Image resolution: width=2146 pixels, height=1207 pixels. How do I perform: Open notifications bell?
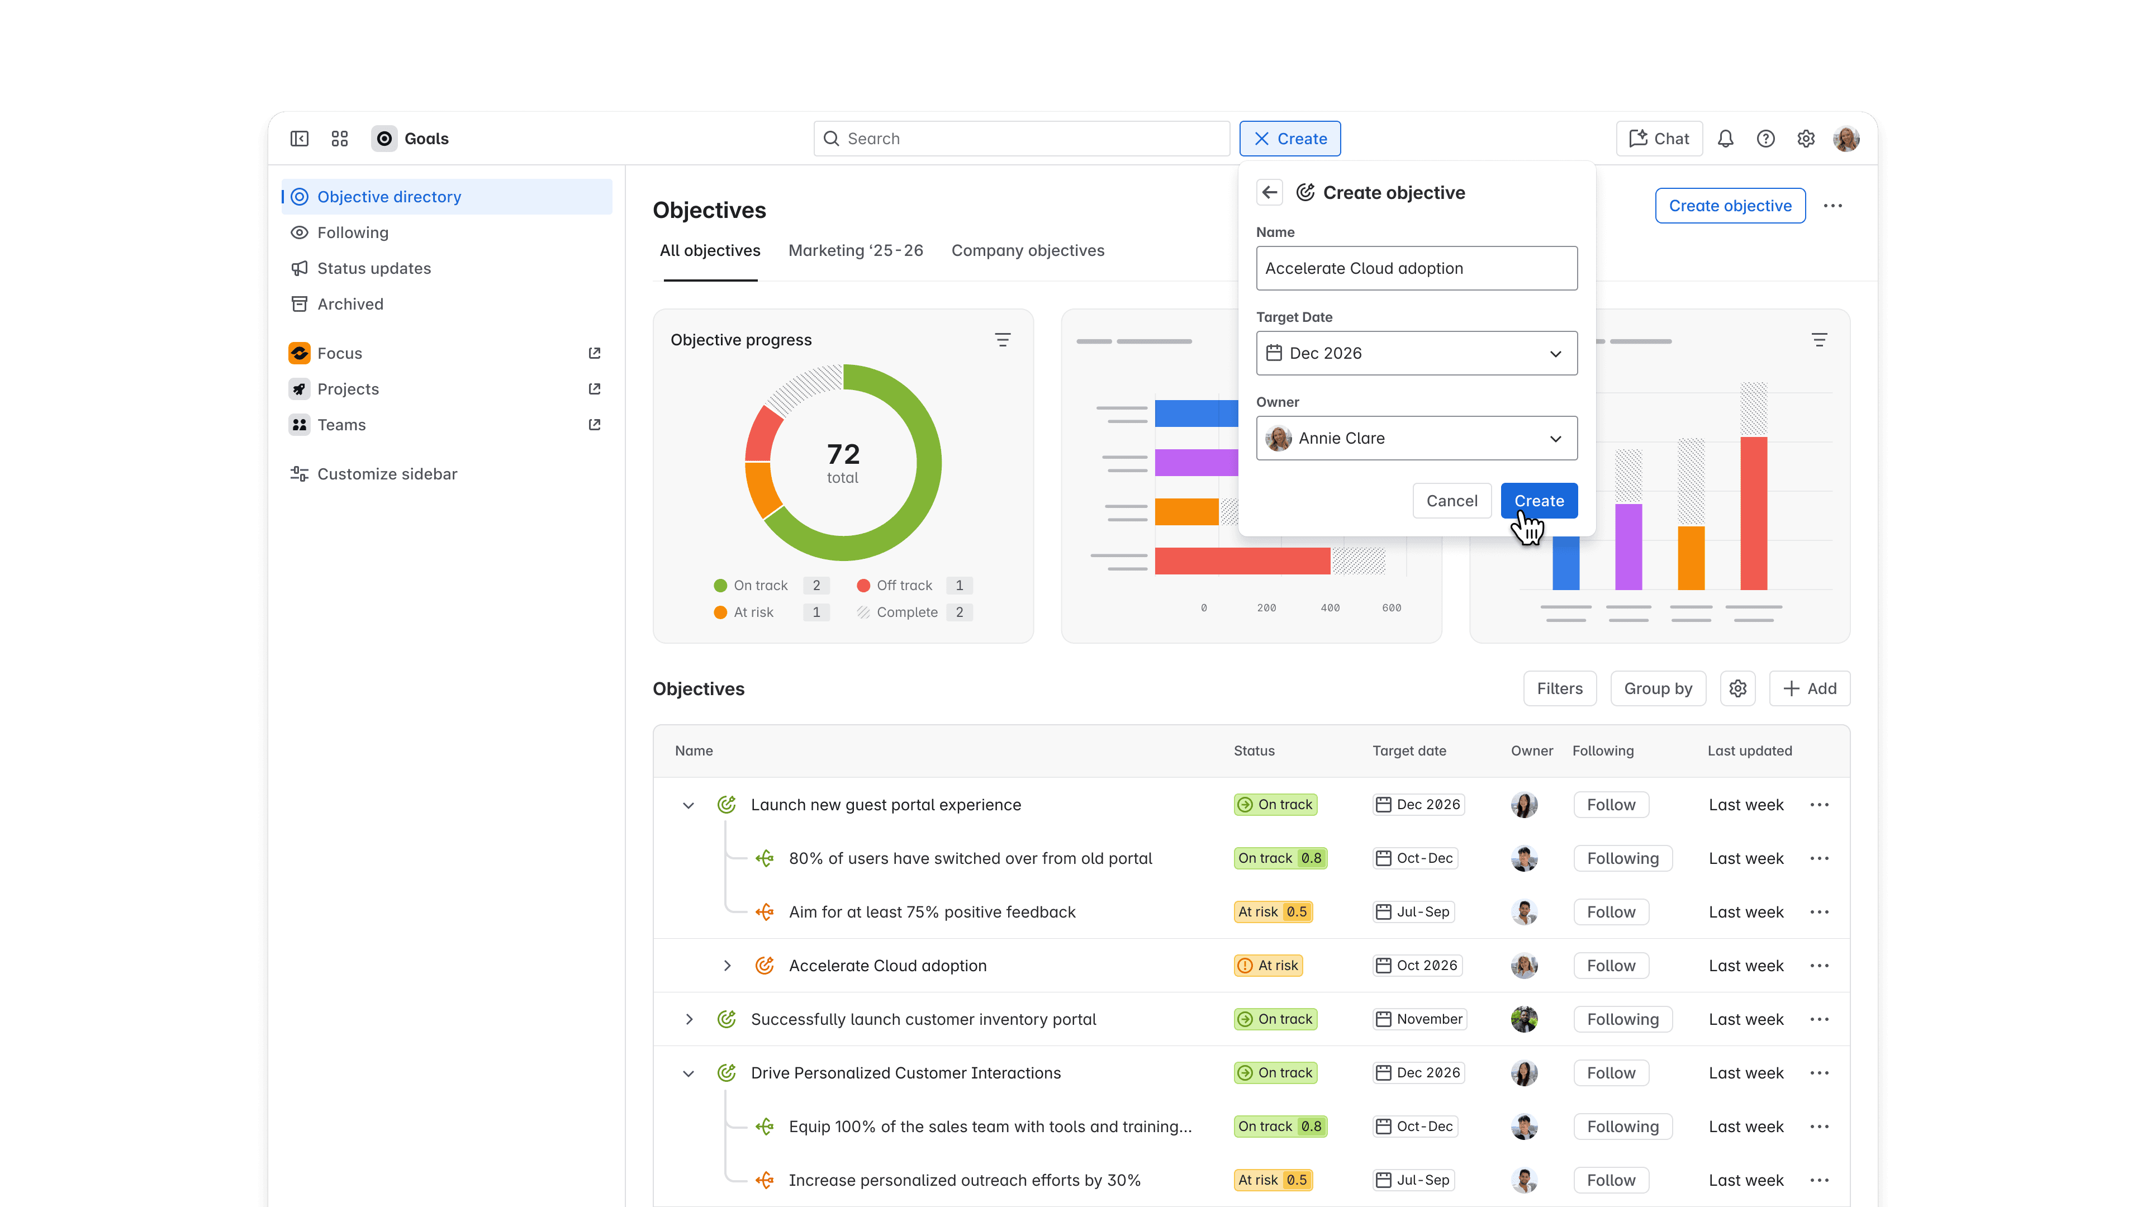[x=1725, y=138]
